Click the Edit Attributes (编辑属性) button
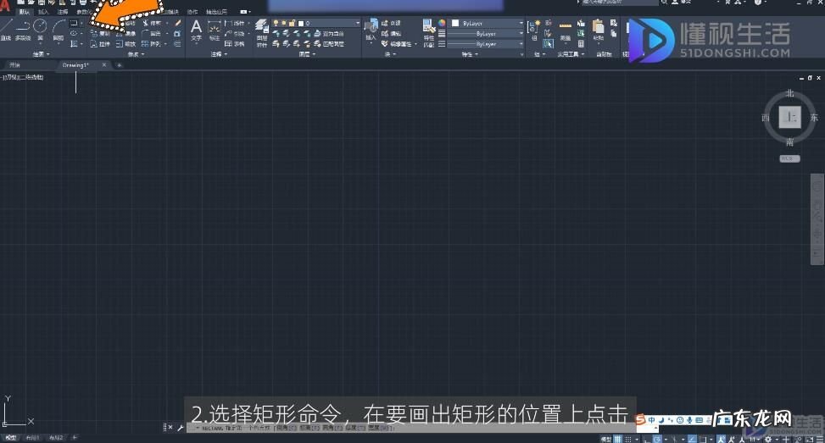 click(398, 43)
